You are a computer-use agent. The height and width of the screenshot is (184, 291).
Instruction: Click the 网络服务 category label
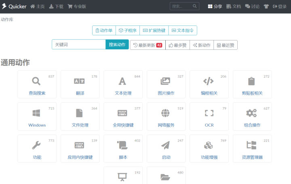[x=166, y=125]
